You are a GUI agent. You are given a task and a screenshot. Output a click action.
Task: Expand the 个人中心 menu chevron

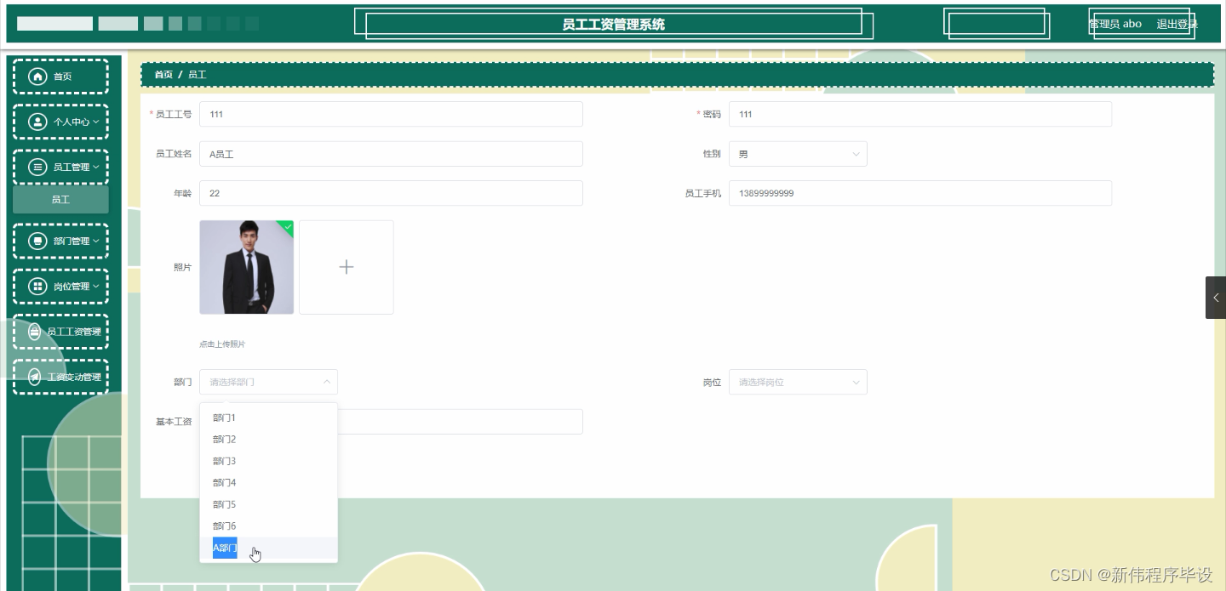[96, 122]
